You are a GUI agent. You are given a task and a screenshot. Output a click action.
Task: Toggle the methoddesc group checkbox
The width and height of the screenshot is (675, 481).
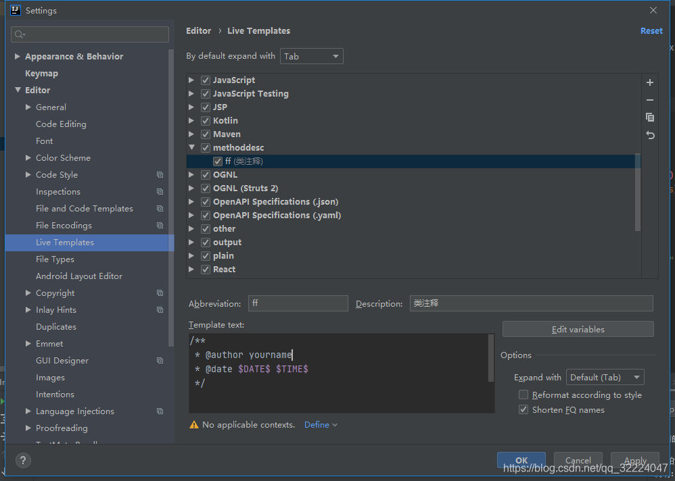206,148
